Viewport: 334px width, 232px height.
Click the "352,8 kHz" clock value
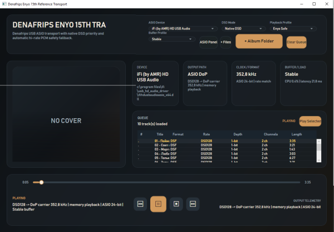click(246, 74)
